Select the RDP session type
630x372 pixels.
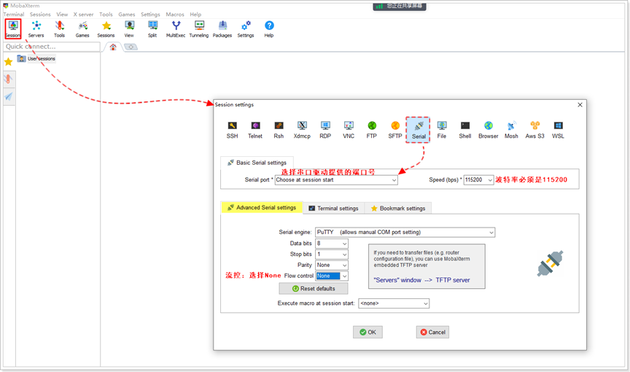click(x=325, y=130)
